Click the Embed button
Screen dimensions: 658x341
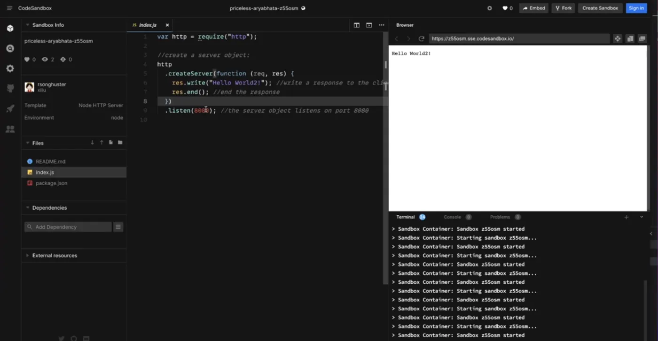[534, 8]
